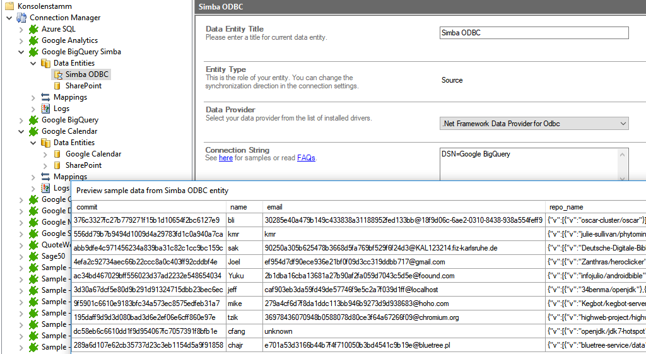Click into the Data Entity Title field
The image size is (646, 354).
[534, 33]
